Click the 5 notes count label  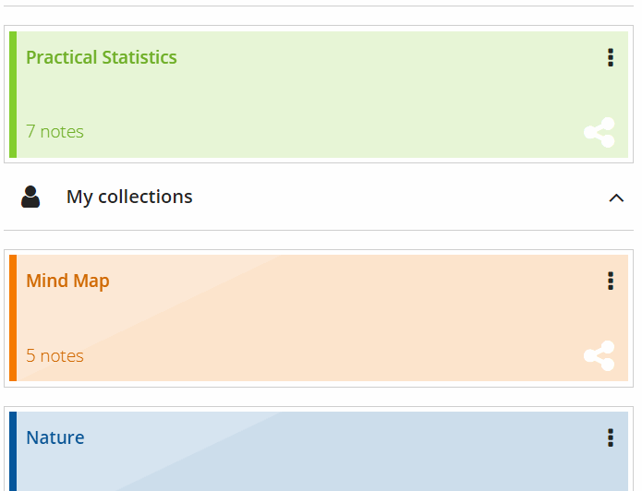[x=55, y=355]
